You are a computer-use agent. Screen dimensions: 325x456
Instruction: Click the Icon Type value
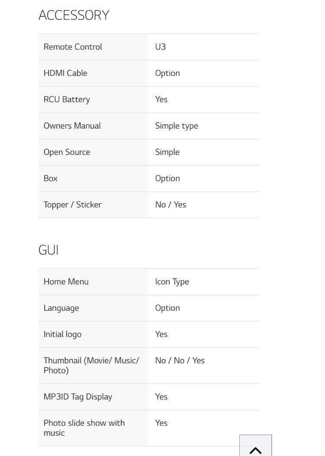point(172,281)
